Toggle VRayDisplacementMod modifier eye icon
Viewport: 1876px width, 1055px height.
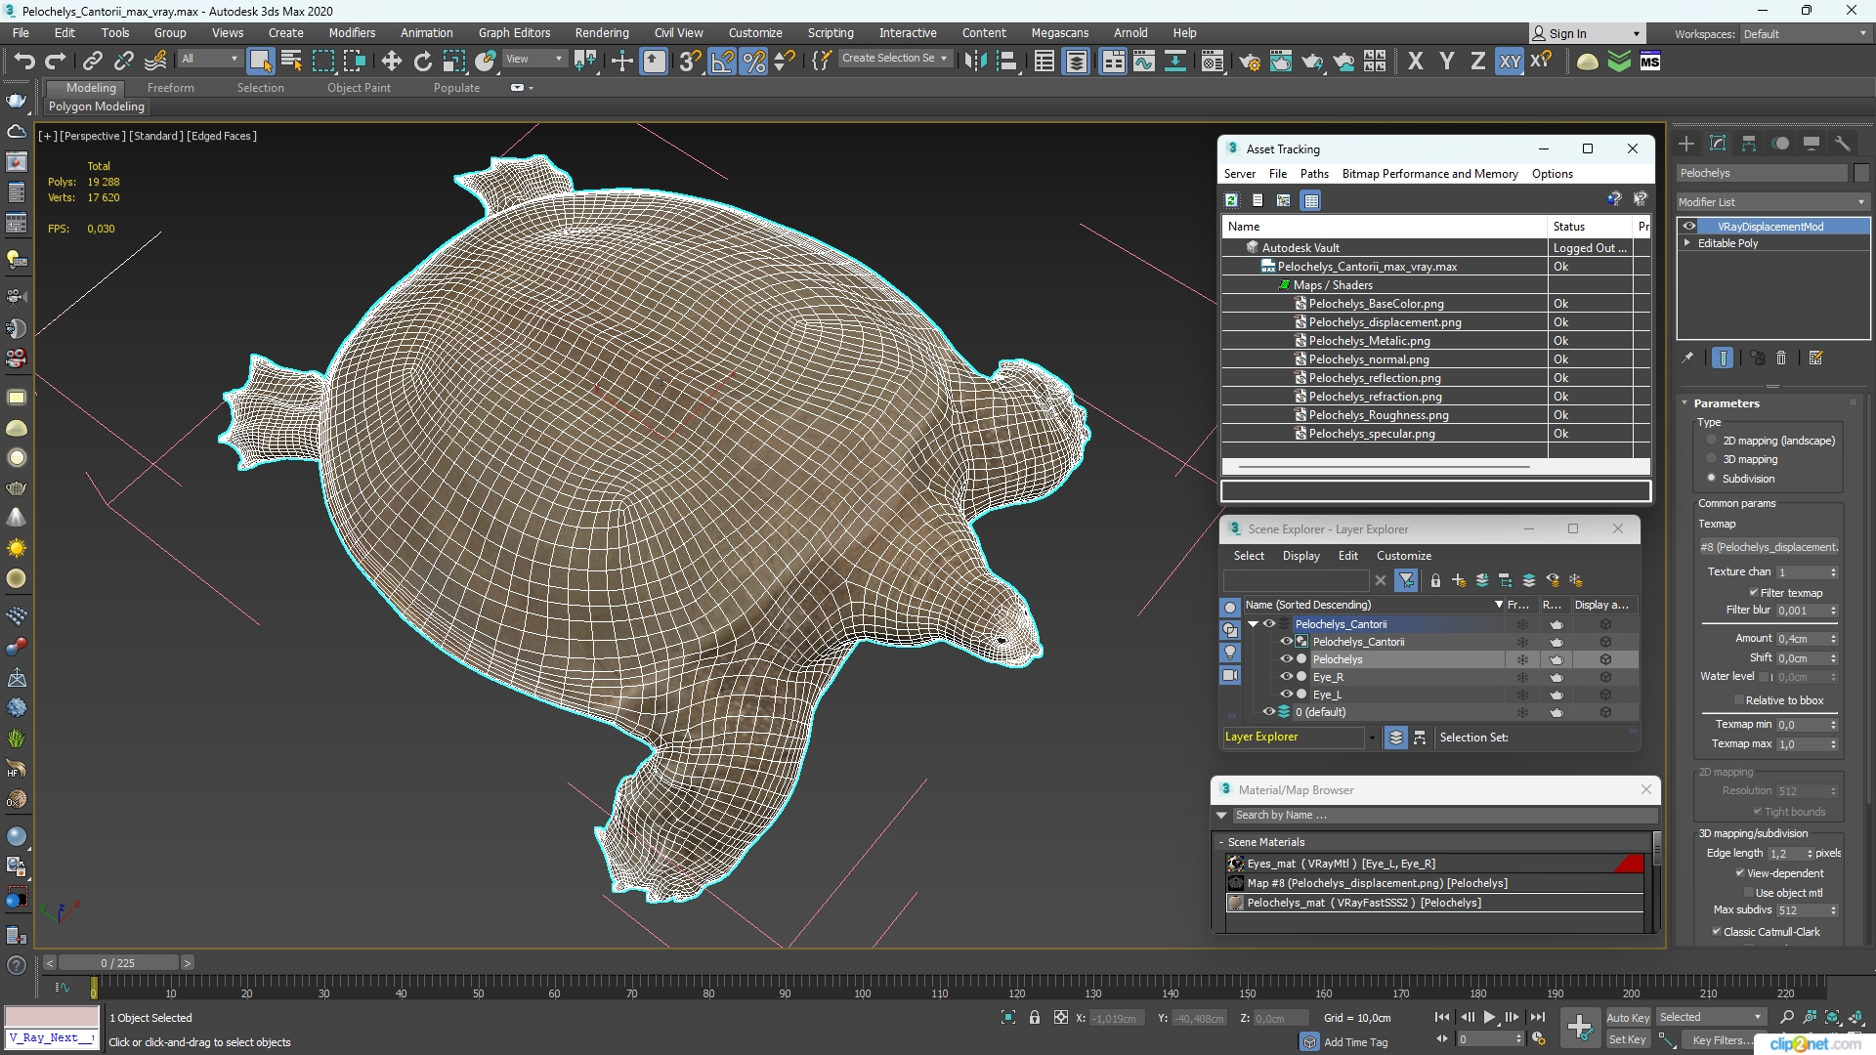pyautogui.click(x=1688, y=227)
